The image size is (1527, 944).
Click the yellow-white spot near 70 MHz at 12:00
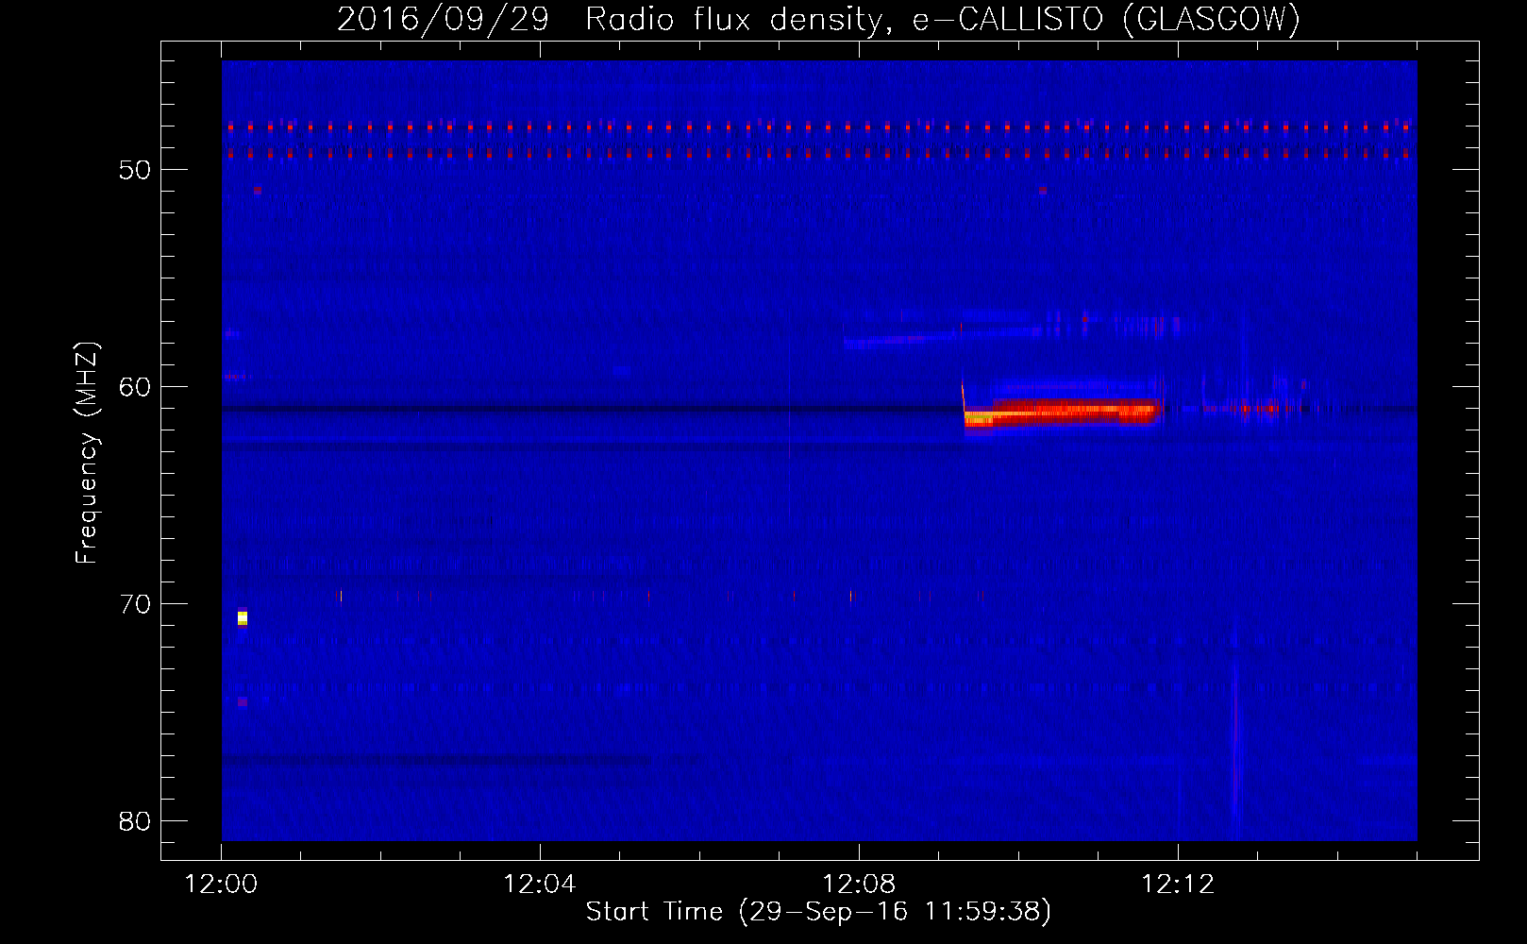(243, 618)
